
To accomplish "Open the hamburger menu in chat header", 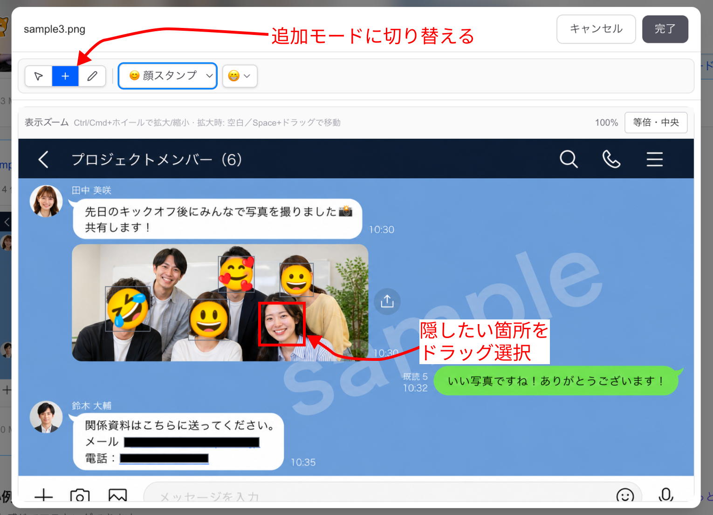I will 654,159.
